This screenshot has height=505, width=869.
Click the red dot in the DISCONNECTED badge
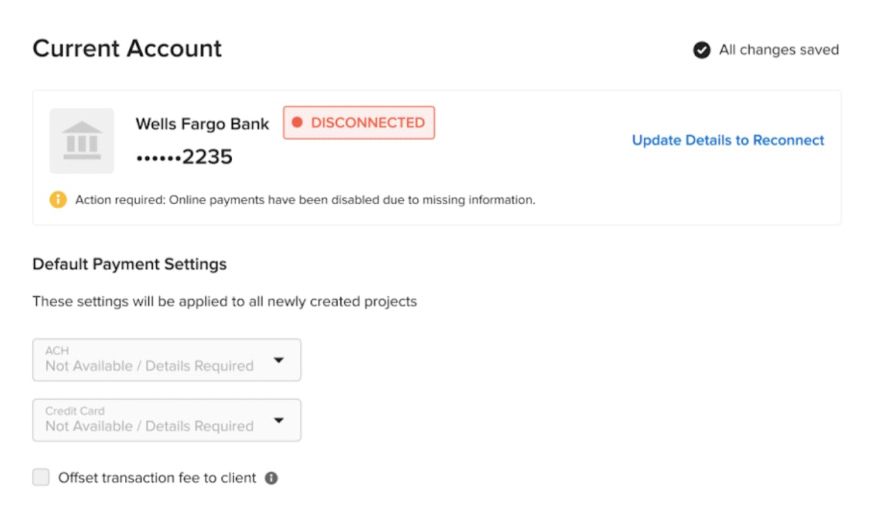298,123
